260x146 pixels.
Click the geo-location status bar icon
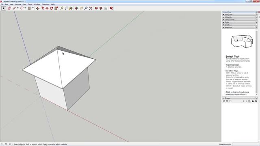click(x=2, y=144)
